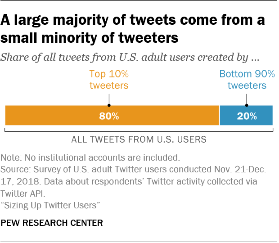Click the "ALL TWEETS FROM U.S. USERS" caption
Image resolution: width=279 pixels, height=243 pixels.
139,139
